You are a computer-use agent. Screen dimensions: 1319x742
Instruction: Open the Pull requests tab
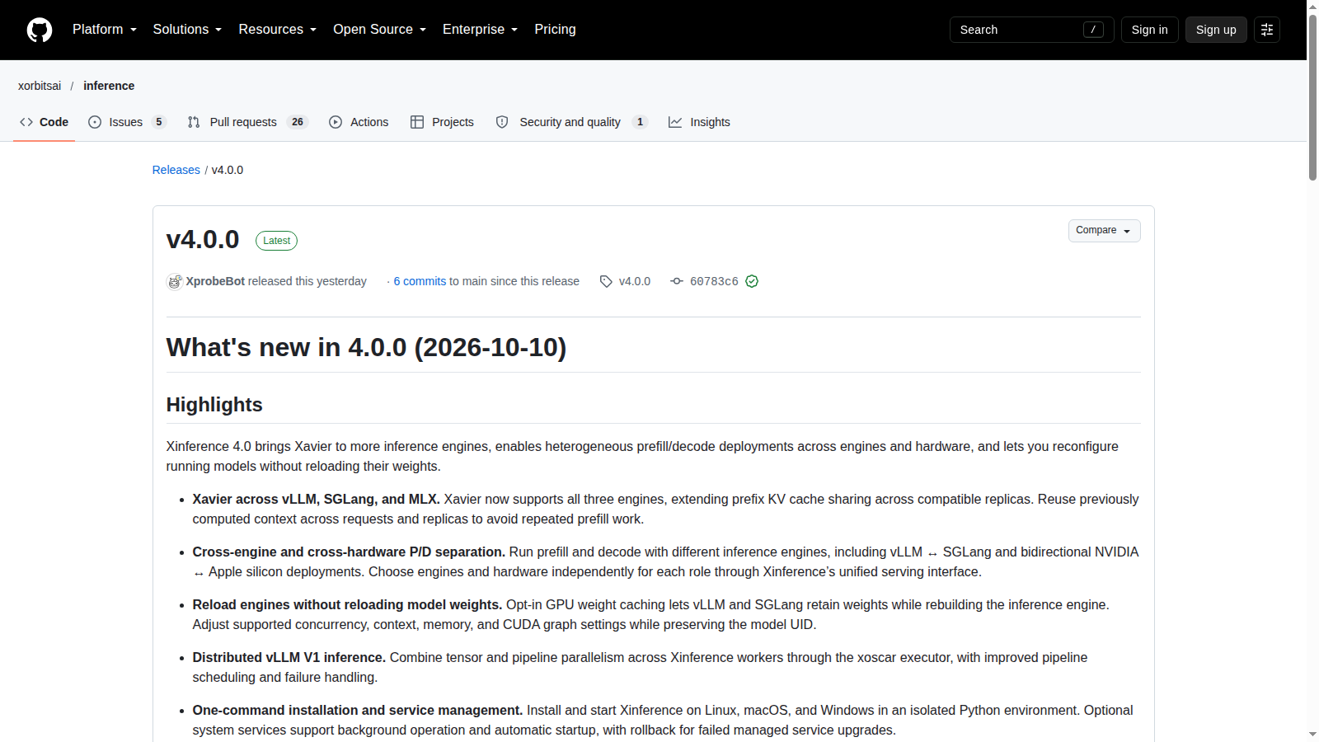point(247,122)
